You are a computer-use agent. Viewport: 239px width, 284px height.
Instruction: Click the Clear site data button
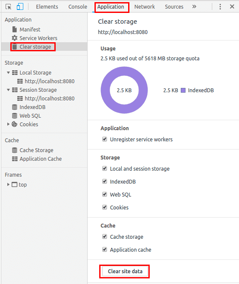[x=125, y=271]
